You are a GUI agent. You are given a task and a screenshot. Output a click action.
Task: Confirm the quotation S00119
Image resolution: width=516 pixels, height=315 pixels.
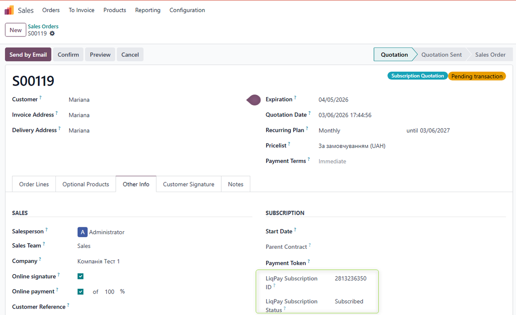68,55
